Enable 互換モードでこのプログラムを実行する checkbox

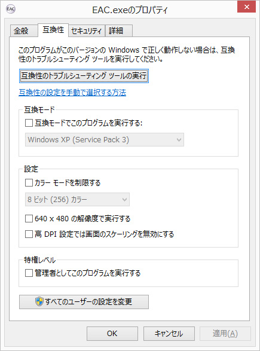coord(29,123)
